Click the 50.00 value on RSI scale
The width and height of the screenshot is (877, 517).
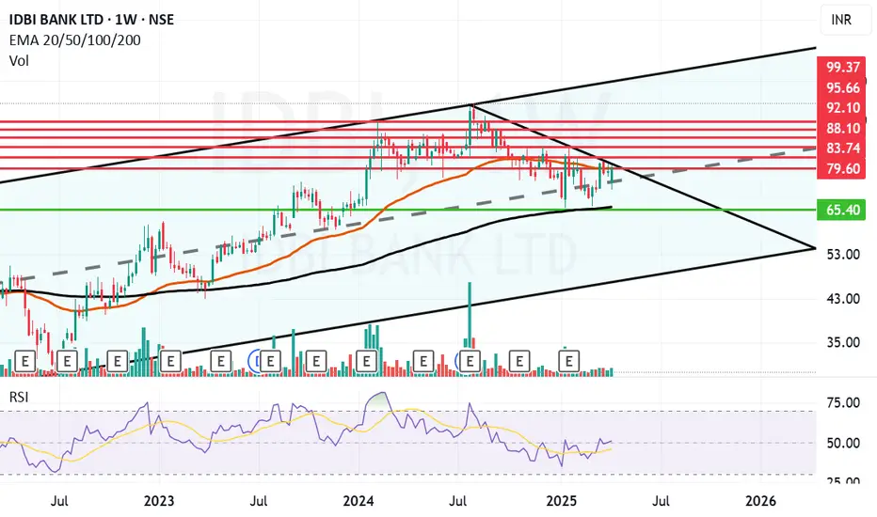843,444
